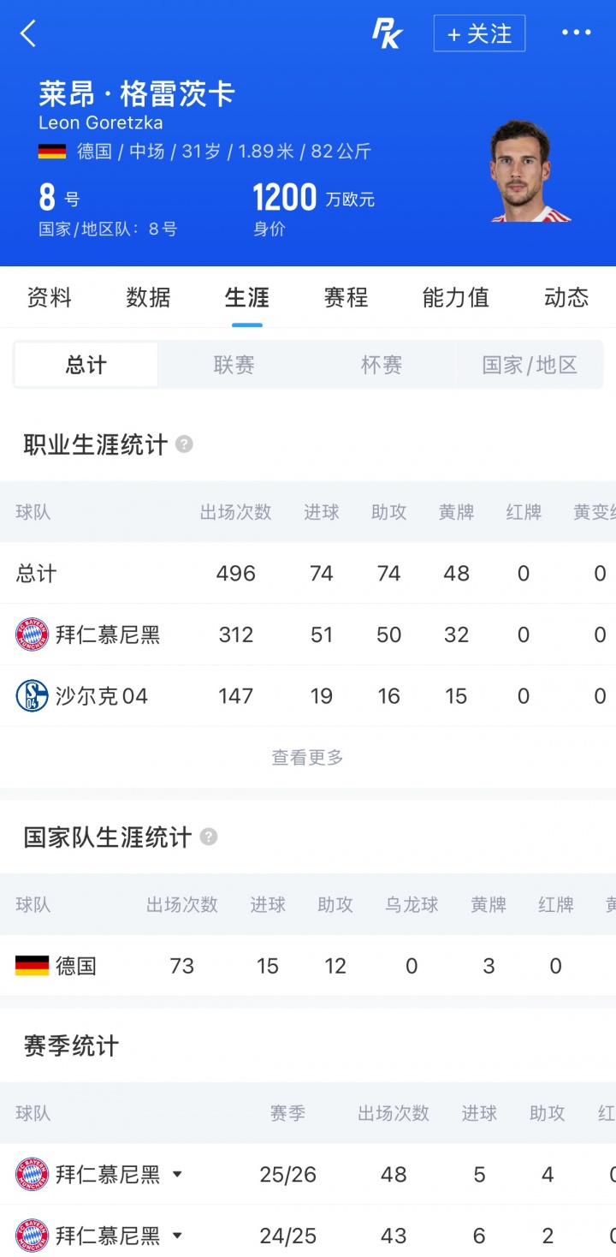Viewport: 616px width, 1257px height.
Task: Select the 国家/地区 segment filter
Action: (530, 366)
